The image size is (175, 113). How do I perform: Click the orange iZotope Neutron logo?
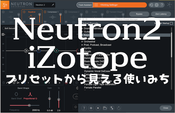(x=5, y=5)
